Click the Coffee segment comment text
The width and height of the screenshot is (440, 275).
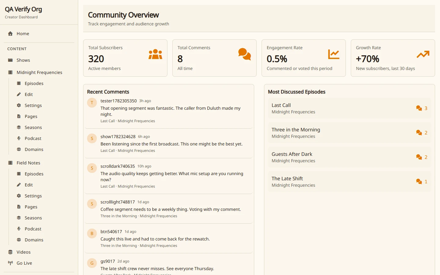pyautogui.click(x=171, y=209)
